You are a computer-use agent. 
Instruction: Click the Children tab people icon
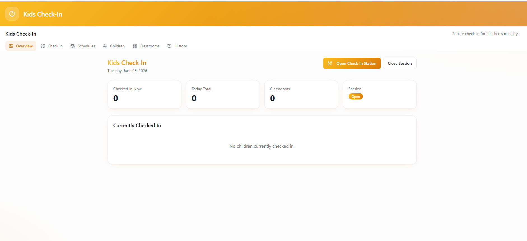[105, 46]
